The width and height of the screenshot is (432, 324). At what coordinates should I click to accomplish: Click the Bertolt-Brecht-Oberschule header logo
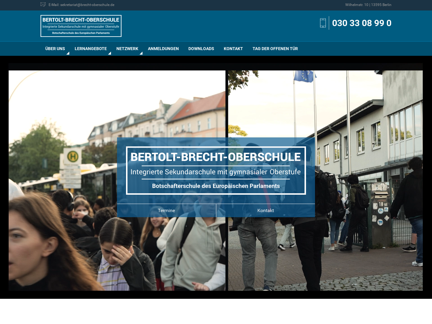point(81,26)
